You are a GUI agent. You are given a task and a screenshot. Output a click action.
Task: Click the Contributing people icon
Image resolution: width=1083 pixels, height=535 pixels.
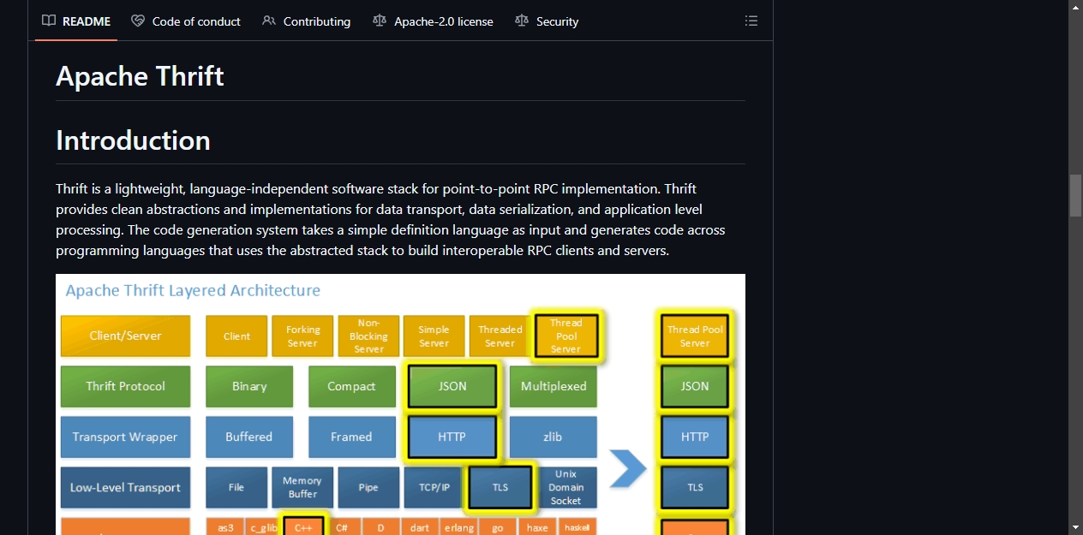tap(269, 21)
